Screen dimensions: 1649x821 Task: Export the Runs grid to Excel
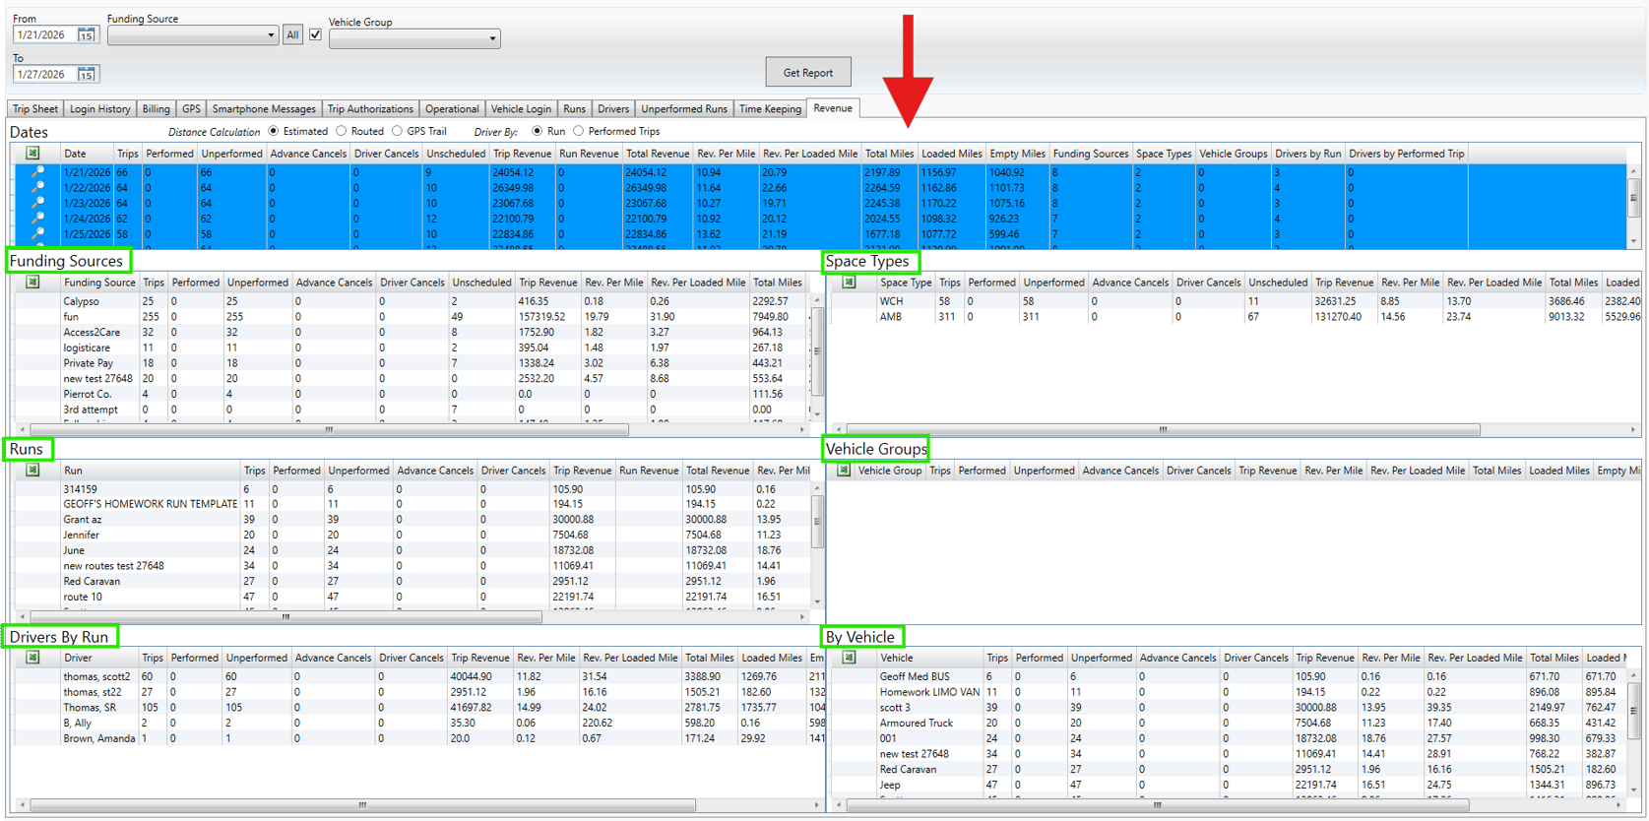coord(32,471)
